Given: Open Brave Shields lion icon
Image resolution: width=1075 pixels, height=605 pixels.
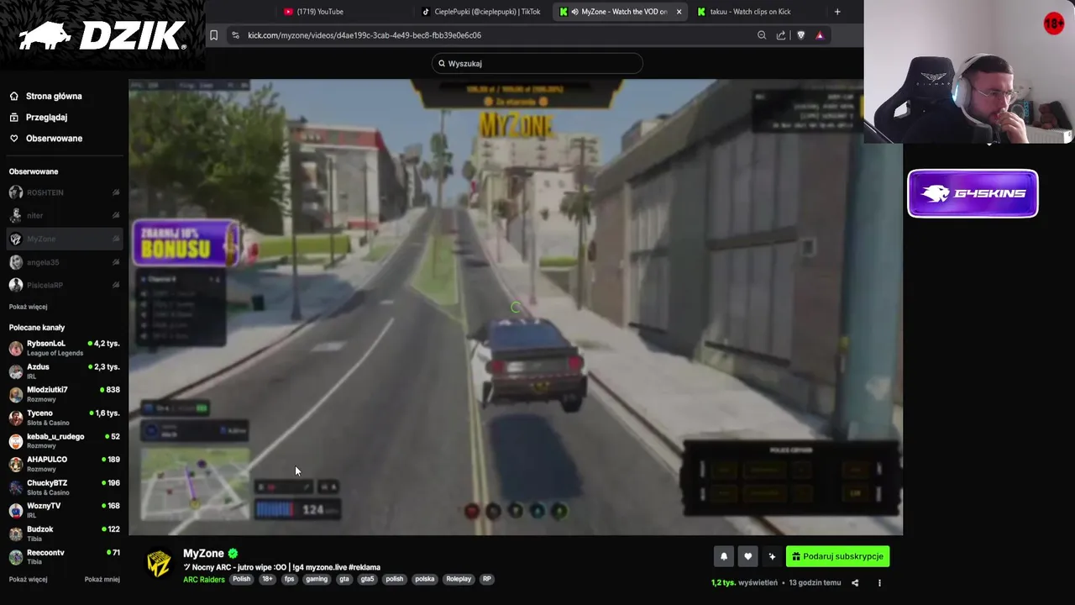Looking at the screenshot, I should click(x=800, y=35).
